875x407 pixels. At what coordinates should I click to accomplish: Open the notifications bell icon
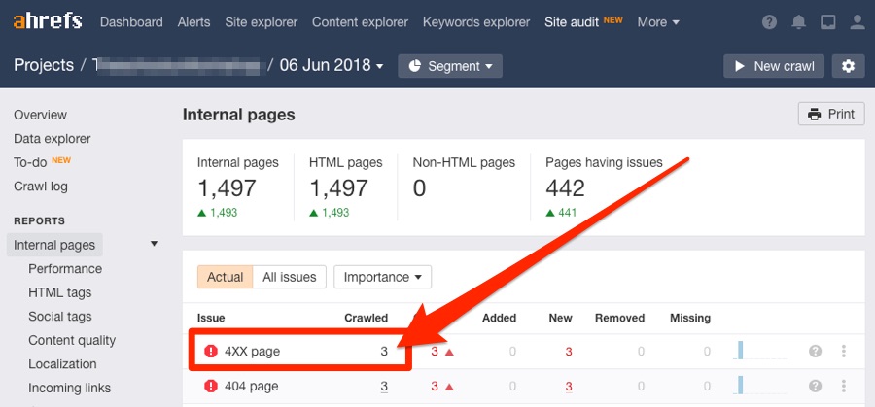click(x=799, y=22)
